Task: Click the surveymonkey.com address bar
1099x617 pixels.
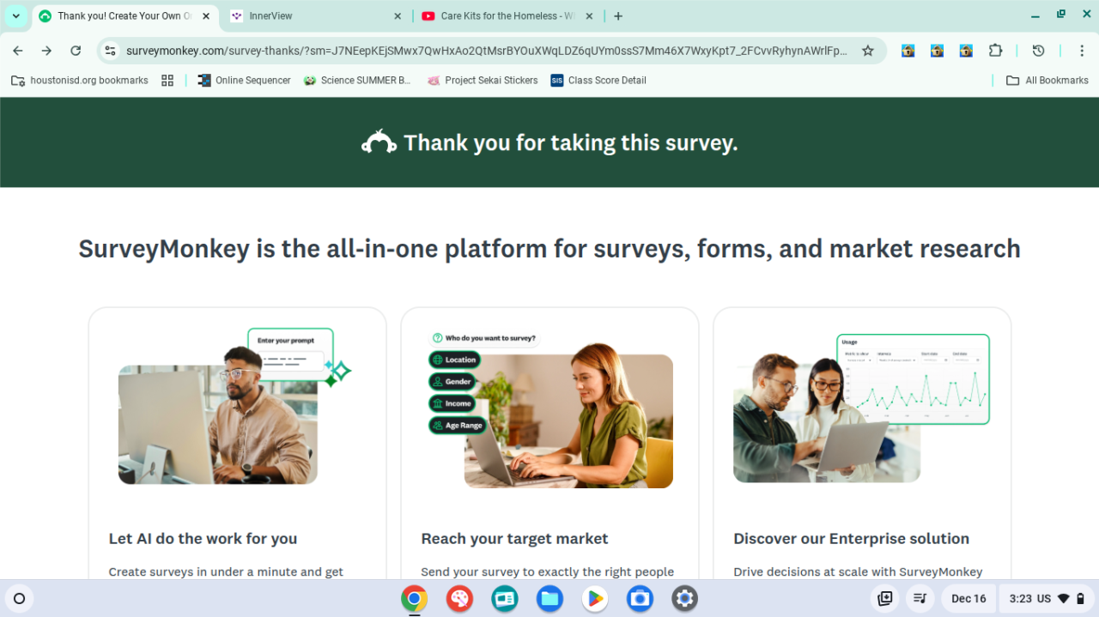Action: pyautogui.click(x=487, y=51)
